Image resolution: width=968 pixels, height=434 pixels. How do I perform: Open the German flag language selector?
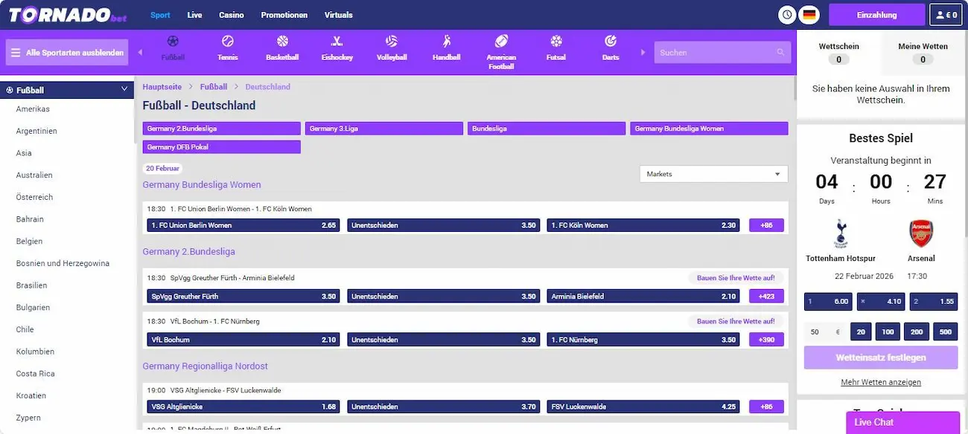[x=809, y=15]
